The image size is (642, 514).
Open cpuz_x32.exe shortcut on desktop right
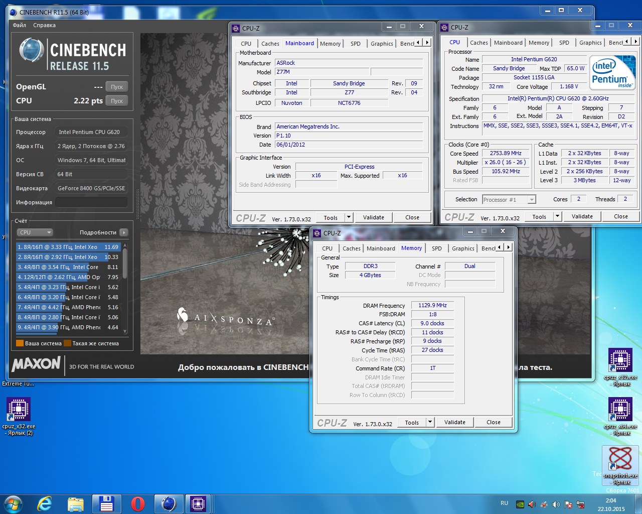pos(620,367)
